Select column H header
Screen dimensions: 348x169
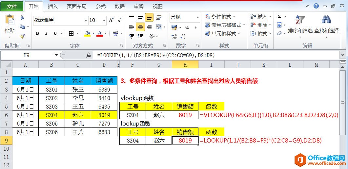tap(185, 65)
